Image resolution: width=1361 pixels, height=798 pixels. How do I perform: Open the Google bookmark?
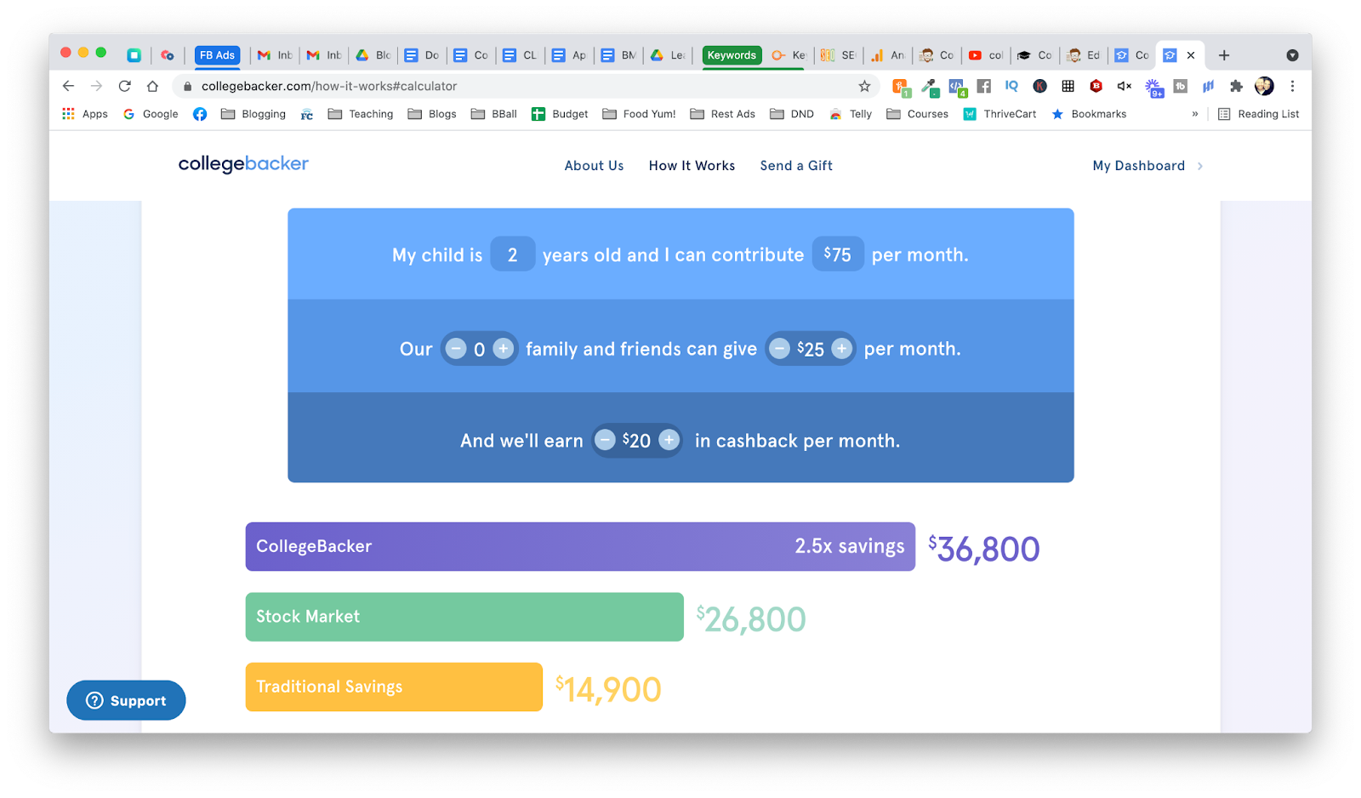[x=151, y=114]
